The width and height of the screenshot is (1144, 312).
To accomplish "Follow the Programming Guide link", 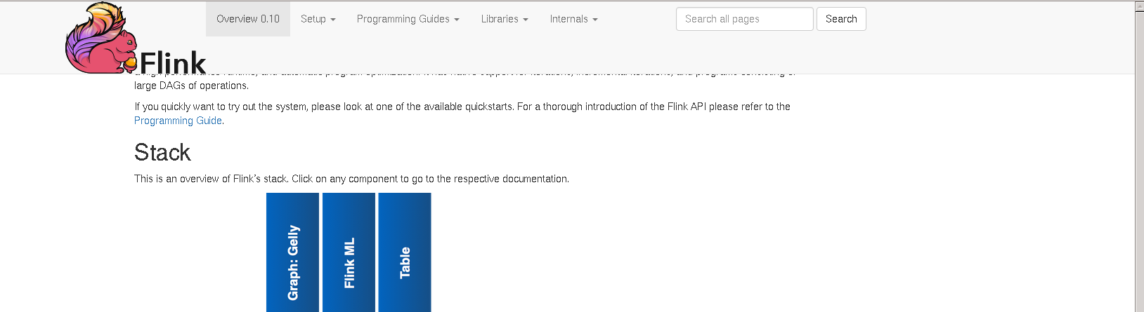I will tap(178, 121).
